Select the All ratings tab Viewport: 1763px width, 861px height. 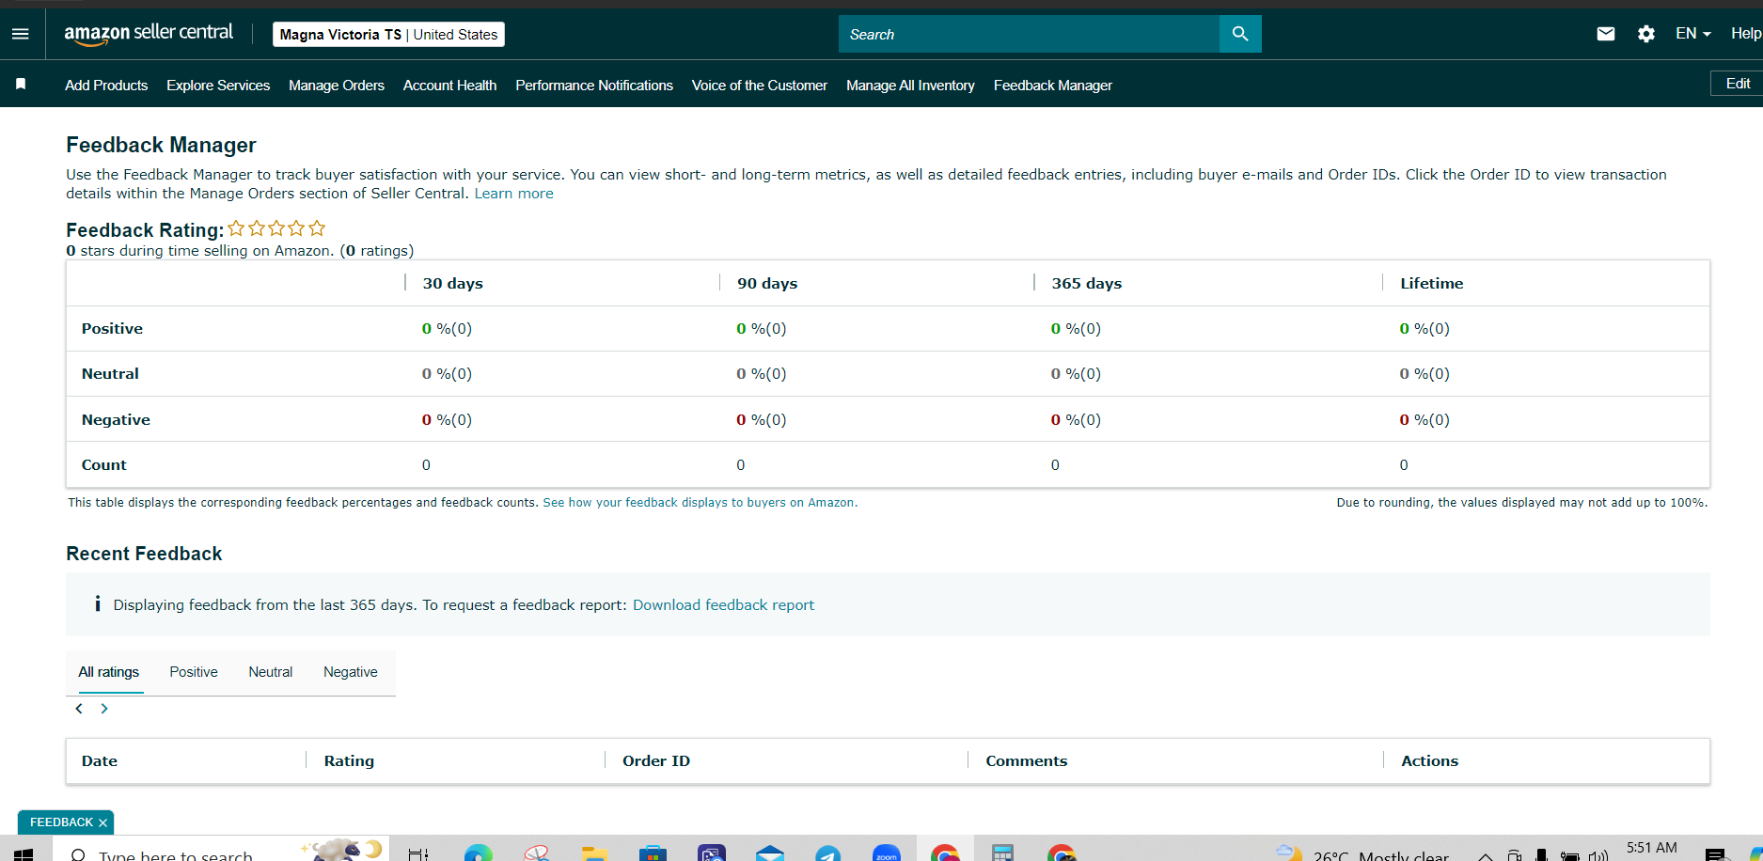109,672
